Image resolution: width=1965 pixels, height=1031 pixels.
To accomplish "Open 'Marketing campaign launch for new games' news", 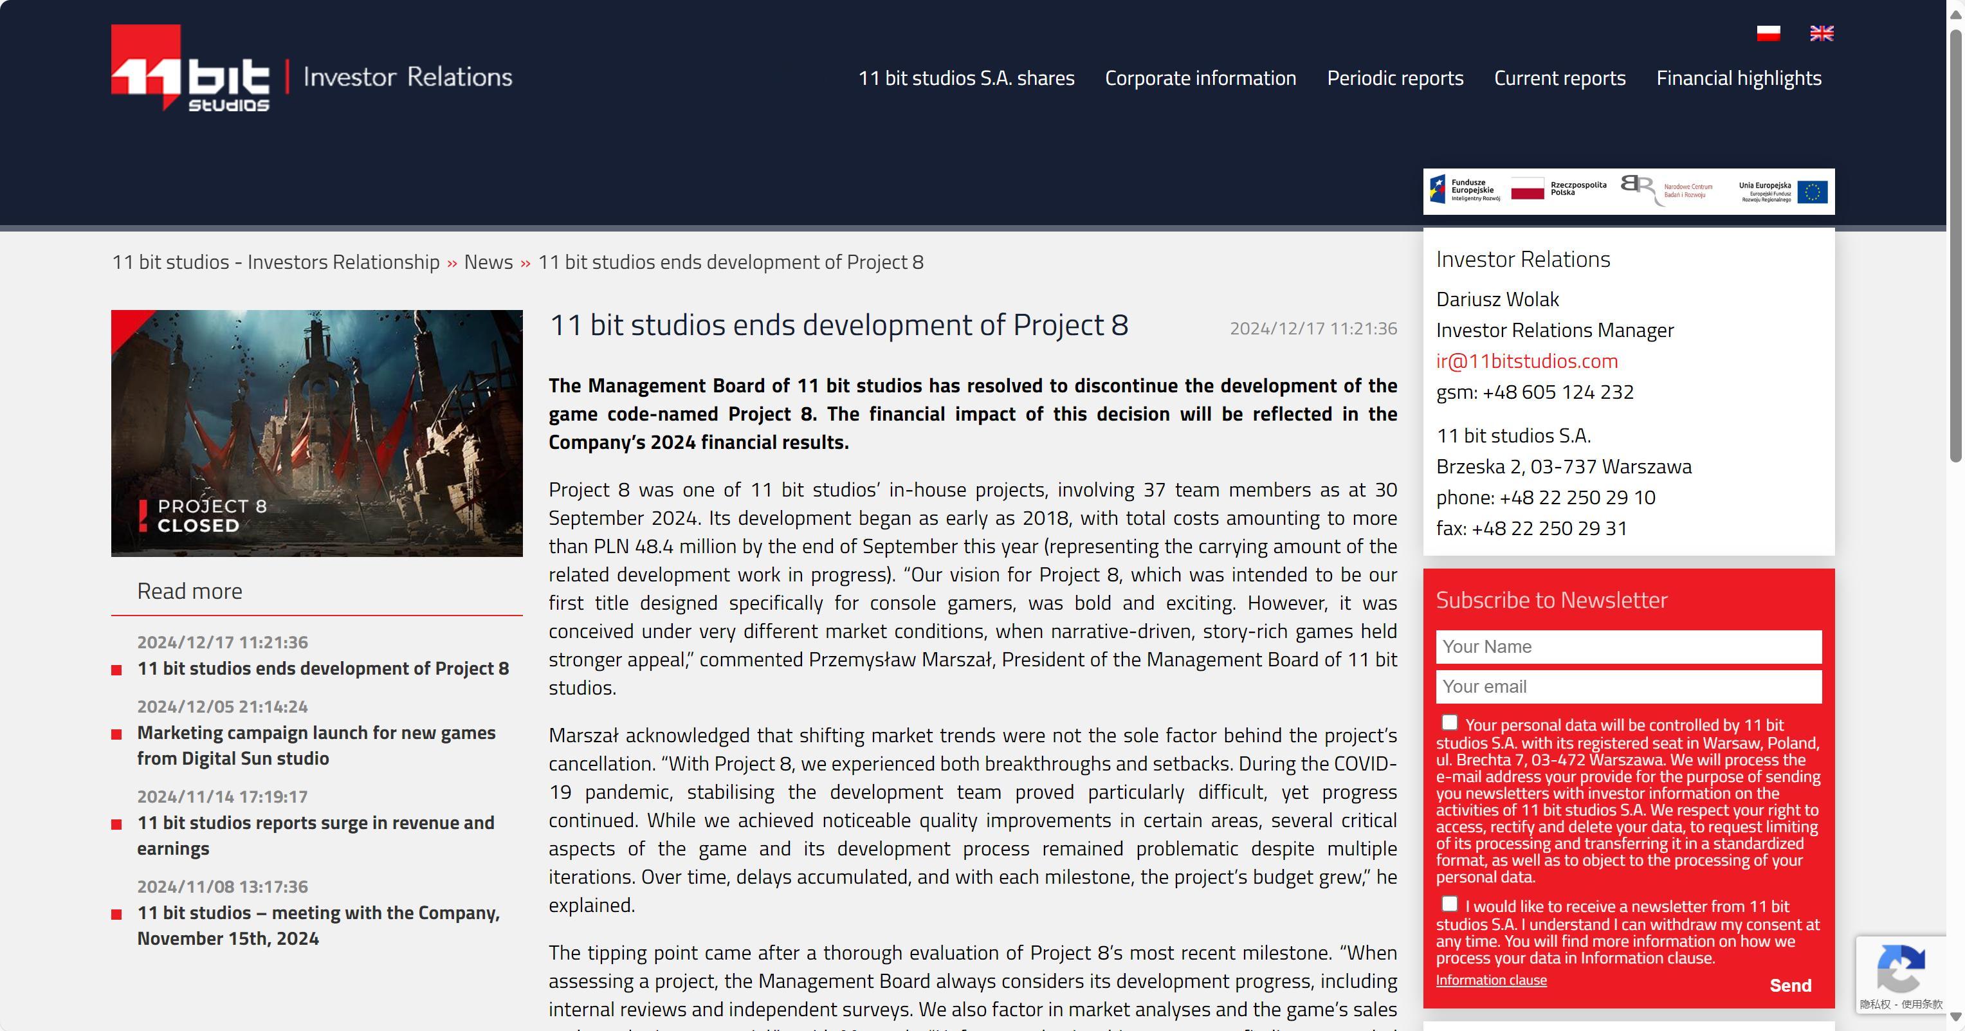I will point(316,745).
